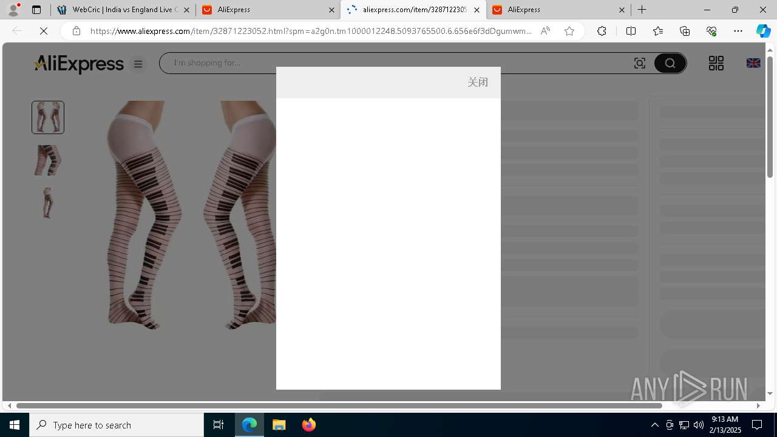Open Read aloud in address bar

(x=545, y=31)
